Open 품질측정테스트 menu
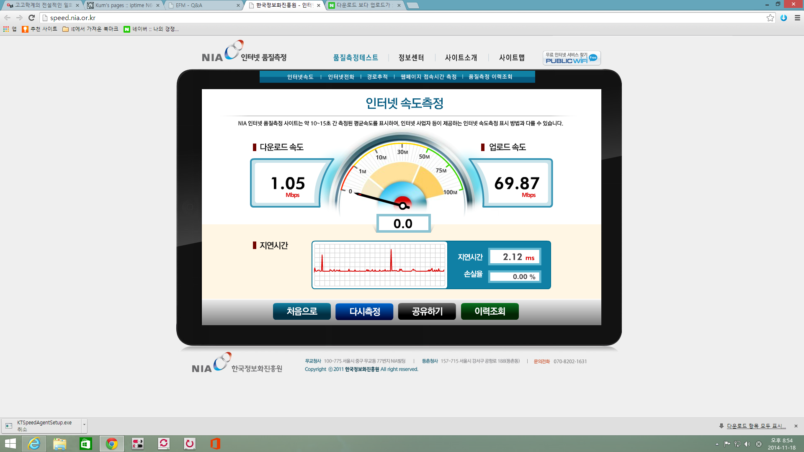This screenshot has width=804, height=452. [356, 58]
